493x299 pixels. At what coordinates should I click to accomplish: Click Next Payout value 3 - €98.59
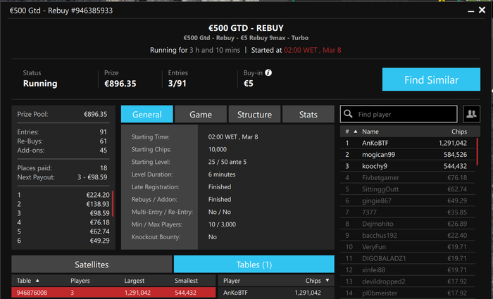92,177
